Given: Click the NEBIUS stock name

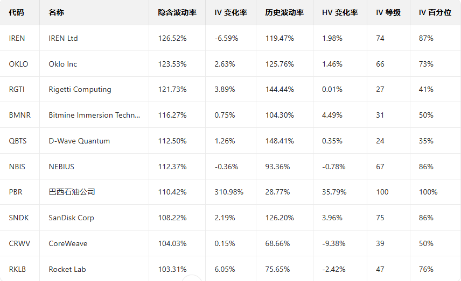Looking at the screenshot, I should 61,167.
